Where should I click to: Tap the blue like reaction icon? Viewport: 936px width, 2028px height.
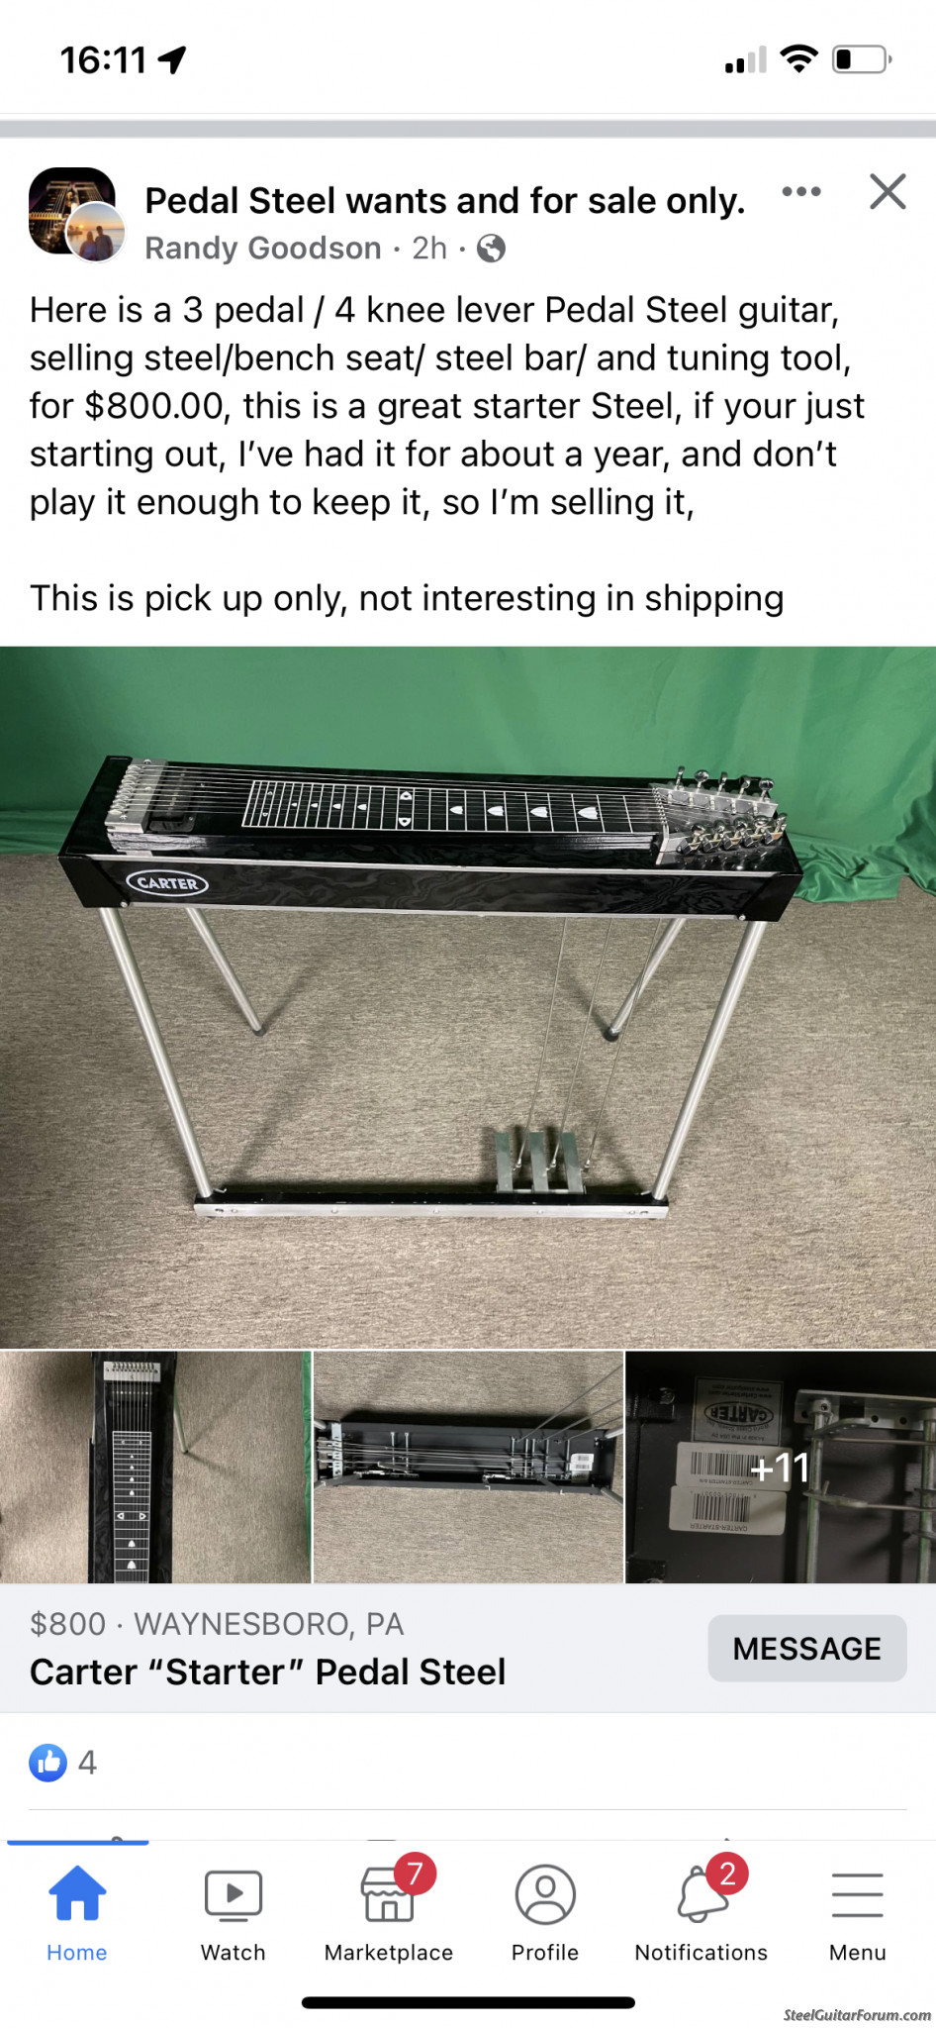48,1762
